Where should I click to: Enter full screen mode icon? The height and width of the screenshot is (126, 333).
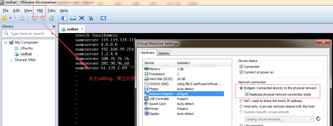point(82,18)
